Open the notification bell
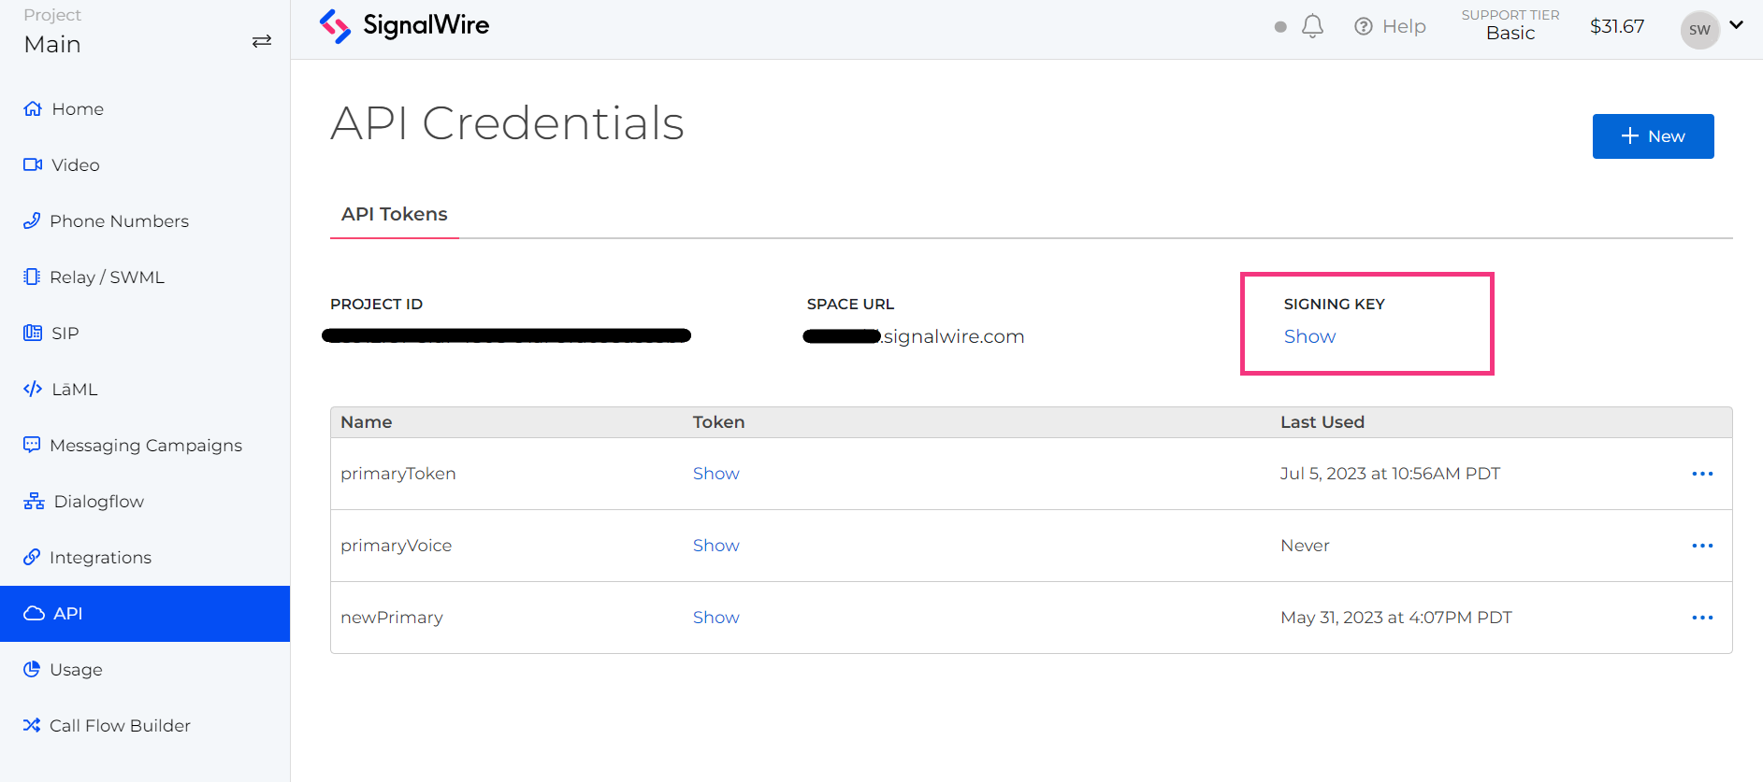Screen dimensions: 1763x782 coord(1312,26)
